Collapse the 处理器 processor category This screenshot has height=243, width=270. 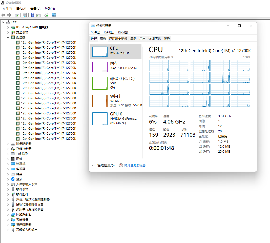(x=8, y=37)
